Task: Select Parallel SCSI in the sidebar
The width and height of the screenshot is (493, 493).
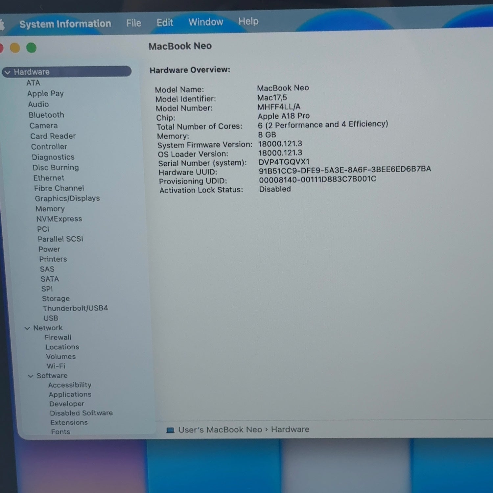Action: pos(60,239)
